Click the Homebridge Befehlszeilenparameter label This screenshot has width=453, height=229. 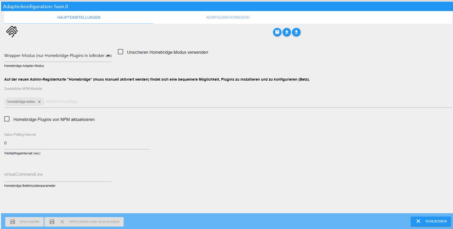[x=30, y=186]
